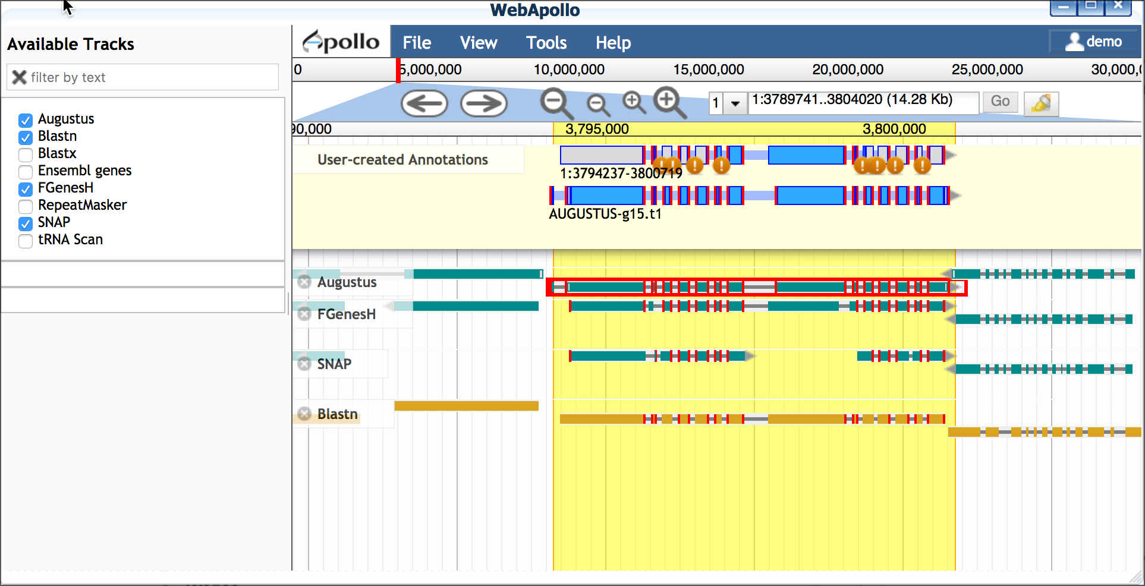The width and height of the screenshot is (1145, 586).
Task: Minimize the WebApollo window
Action: pyautogui.click(x=1063, y=7)
